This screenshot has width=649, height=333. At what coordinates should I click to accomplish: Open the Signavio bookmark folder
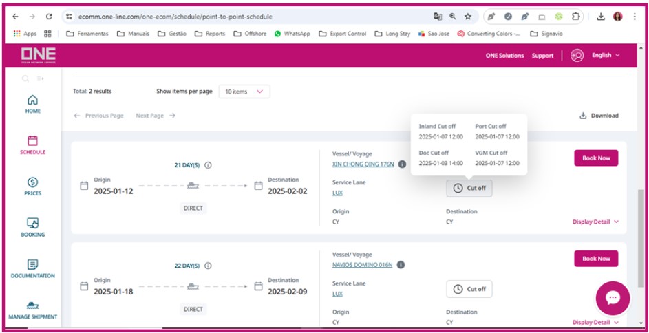(x=546, y=34)
